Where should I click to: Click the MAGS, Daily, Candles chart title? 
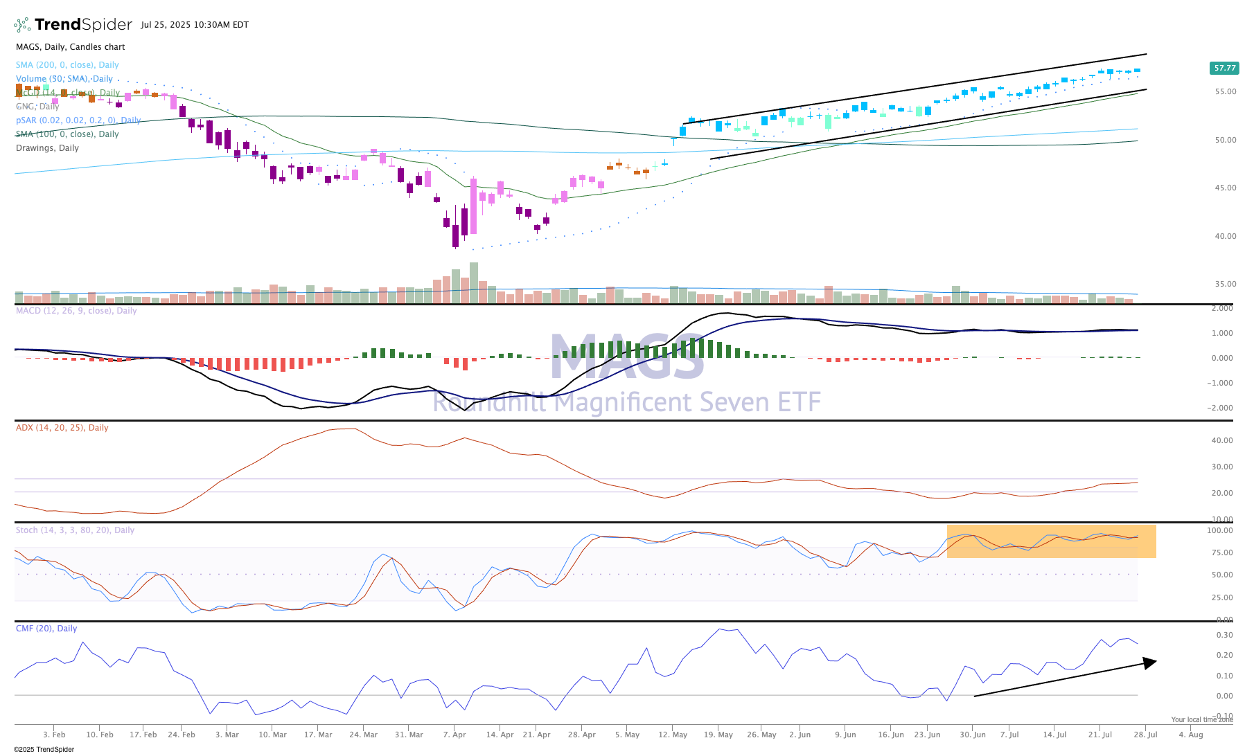pos(70,47)
